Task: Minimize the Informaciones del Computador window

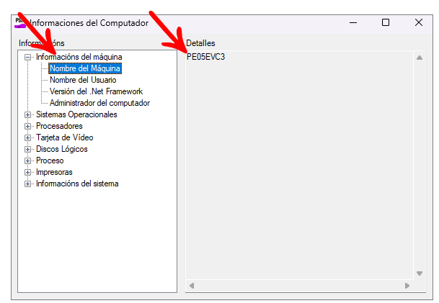Action: [353, 22]
